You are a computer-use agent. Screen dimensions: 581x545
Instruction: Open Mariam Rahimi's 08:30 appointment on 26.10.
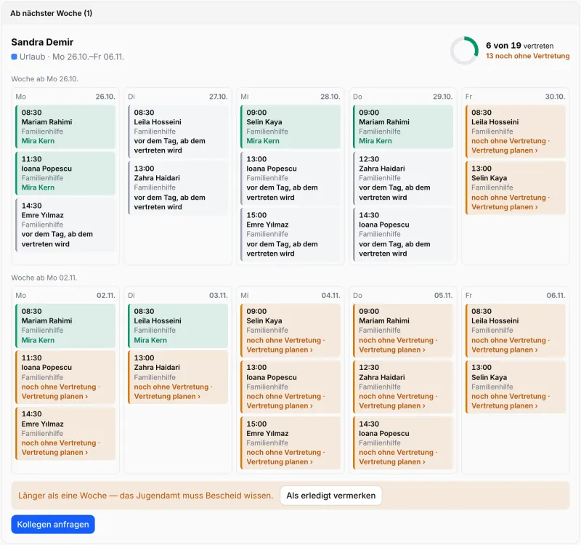pos(65,126)
